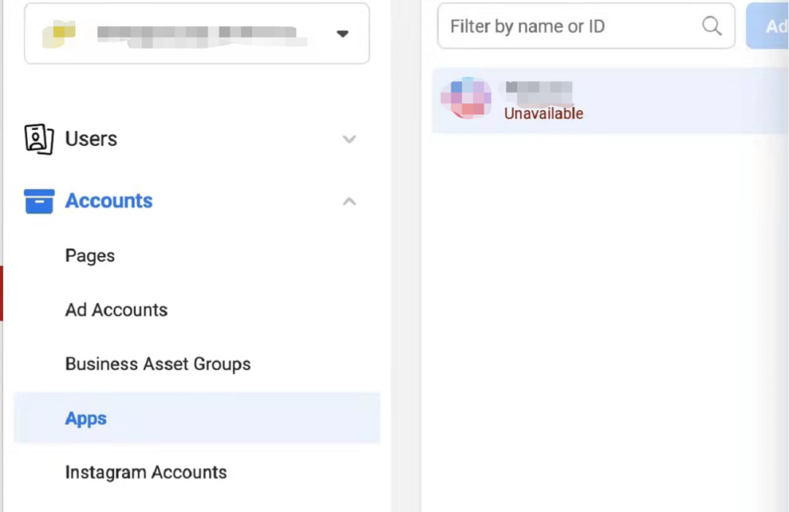Click the blurred business logo in the selector

pyautogui.click(x=59, y=34)
